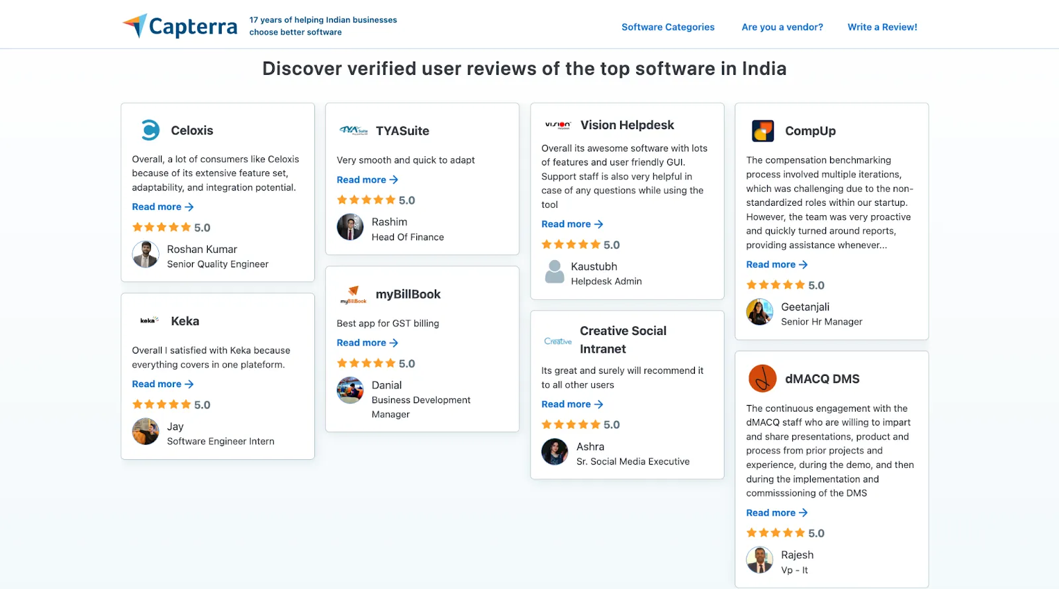Viewport: 1059px width, 589px height.
Task: Click 'Best app for GST billing' text
Action: (x=388, y=323)
